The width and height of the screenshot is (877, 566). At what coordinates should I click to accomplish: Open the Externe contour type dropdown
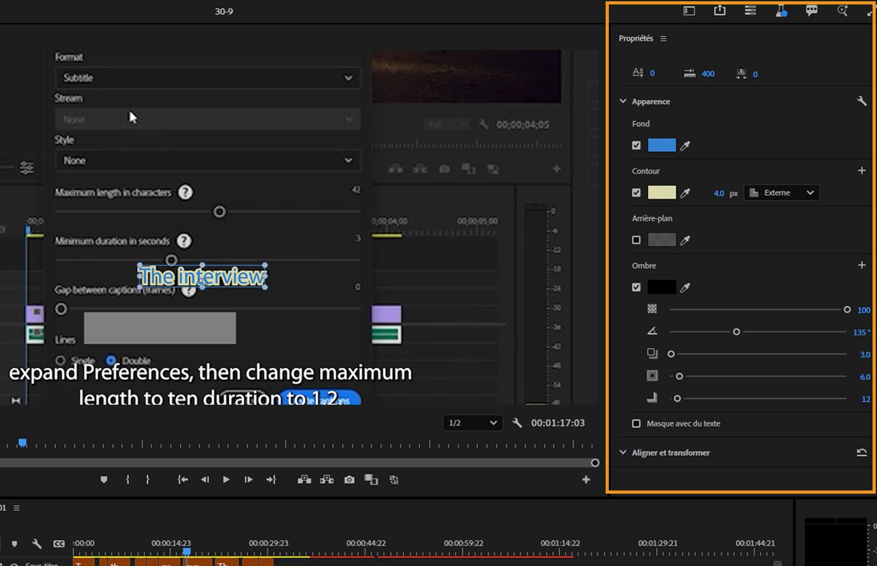coord(782,193)
